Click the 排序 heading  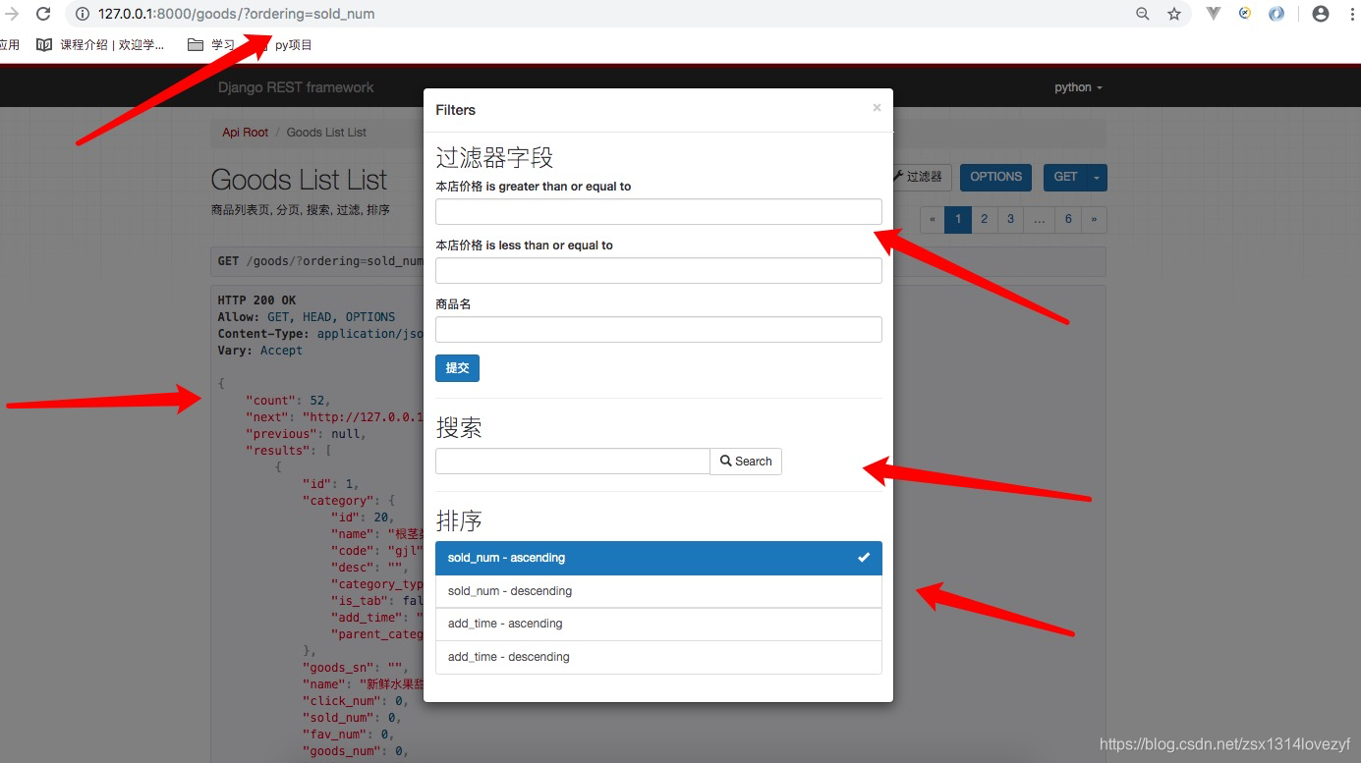click(459, 519)
